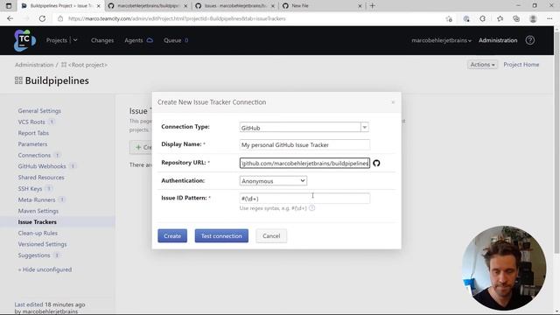Click Root project breadcrumb icon
The image size is (560, 315).
pos(64,65)
